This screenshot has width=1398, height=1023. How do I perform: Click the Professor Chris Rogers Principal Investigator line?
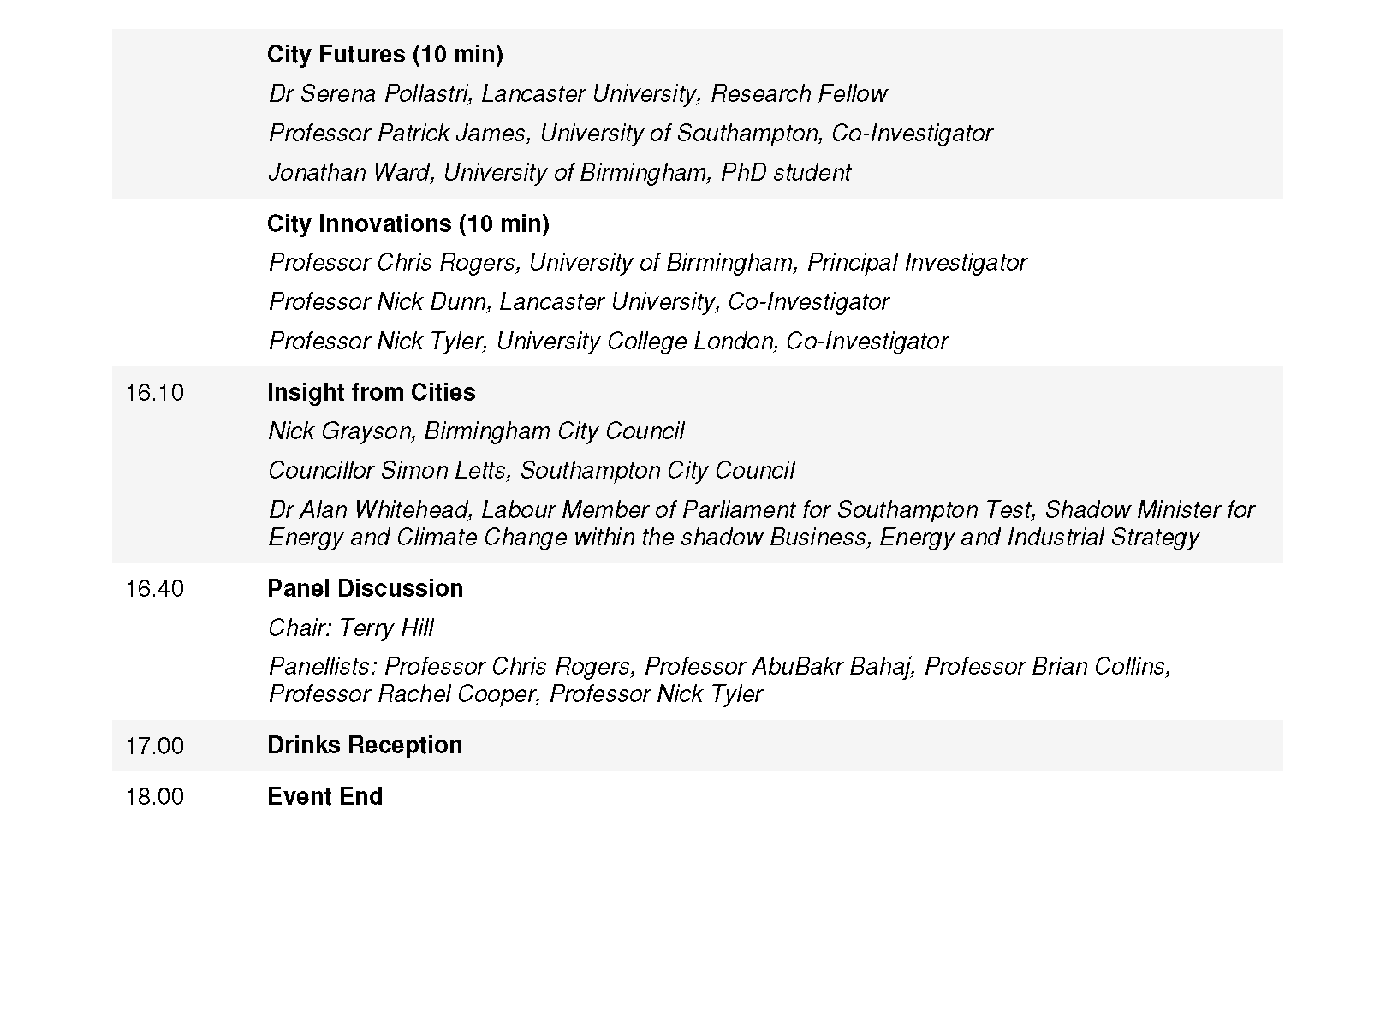(x=647, y=263)
